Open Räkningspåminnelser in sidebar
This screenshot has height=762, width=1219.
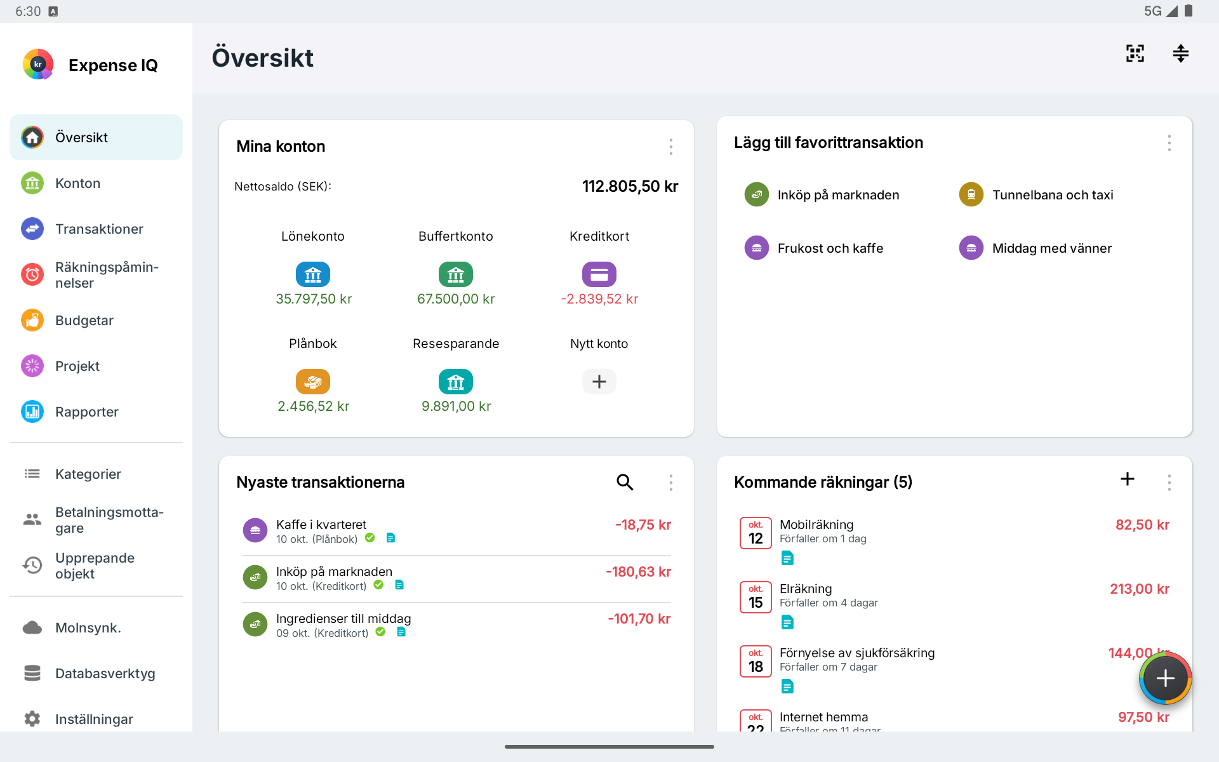96,275
